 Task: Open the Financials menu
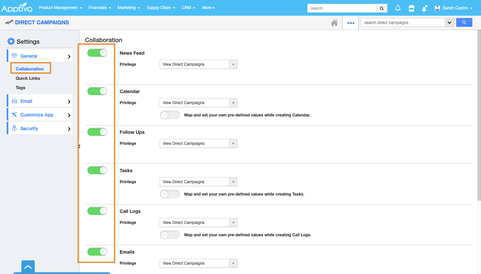pos(100,8)
